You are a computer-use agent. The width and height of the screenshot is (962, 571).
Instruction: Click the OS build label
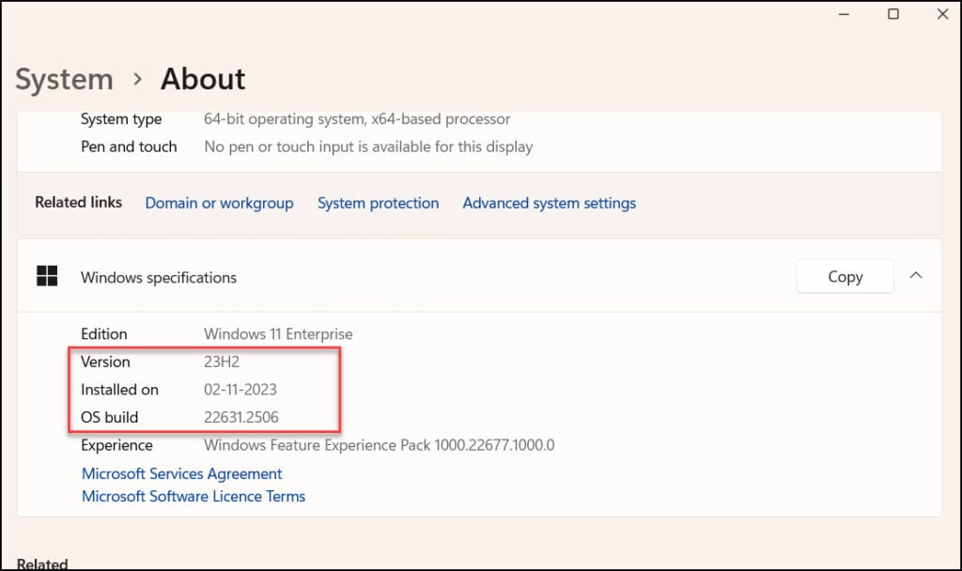coord(109,417)
